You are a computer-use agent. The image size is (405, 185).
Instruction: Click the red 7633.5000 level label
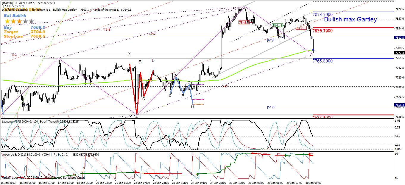click(323, 117)
